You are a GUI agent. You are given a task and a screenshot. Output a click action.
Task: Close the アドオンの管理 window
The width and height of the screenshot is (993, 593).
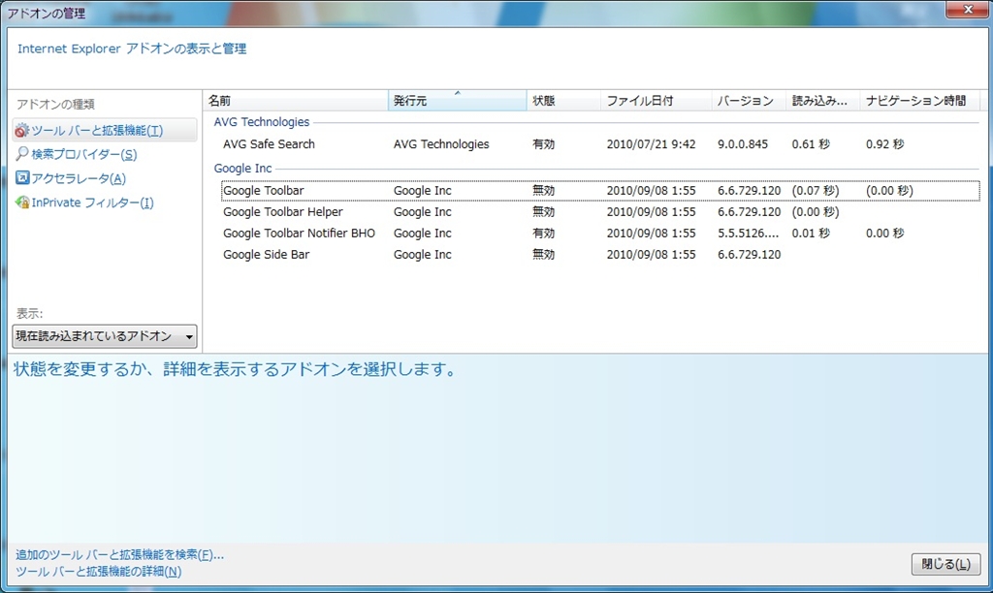[x=968, y=10]
